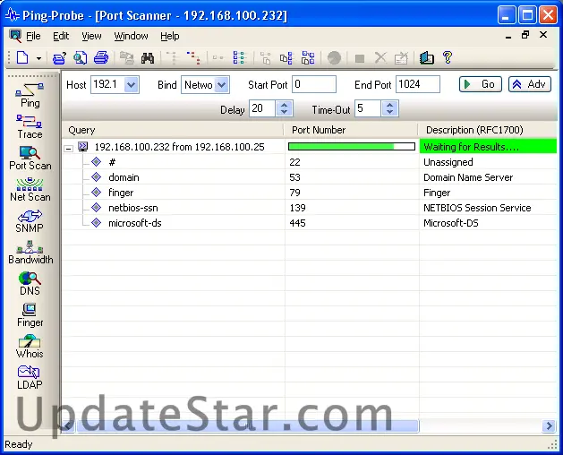This screenshot has height=455, width=563.
Task: Click the Delay spinner arrows
Action: [x=284, y=108]
